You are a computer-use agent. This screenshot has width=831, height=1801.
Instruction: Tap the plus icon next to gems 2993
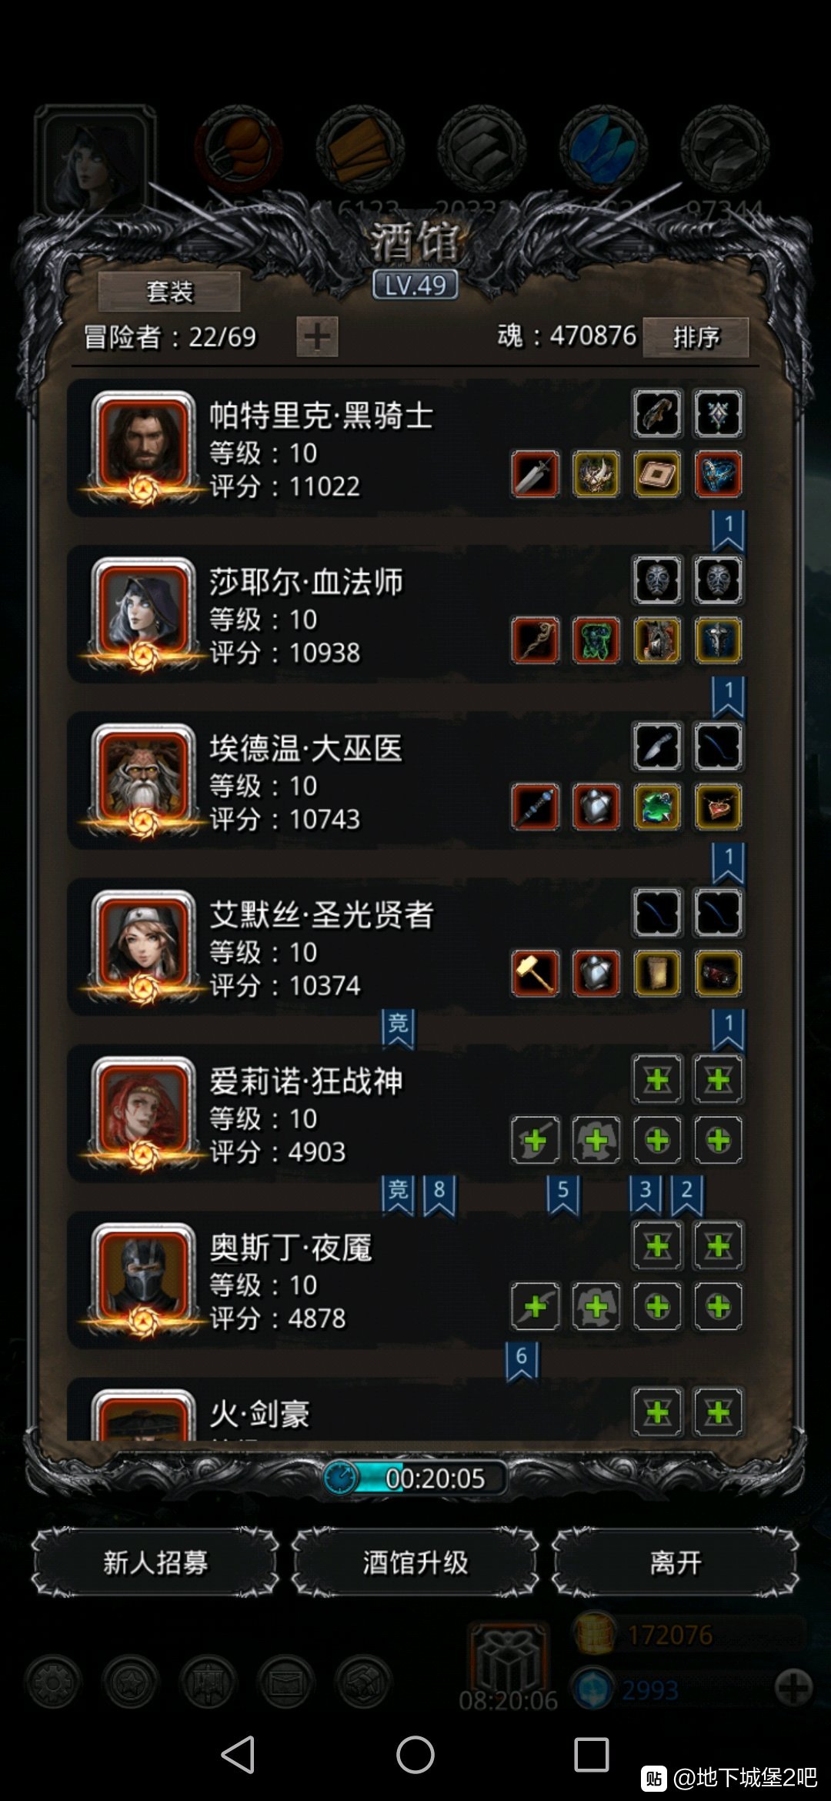coord(794,1689)
